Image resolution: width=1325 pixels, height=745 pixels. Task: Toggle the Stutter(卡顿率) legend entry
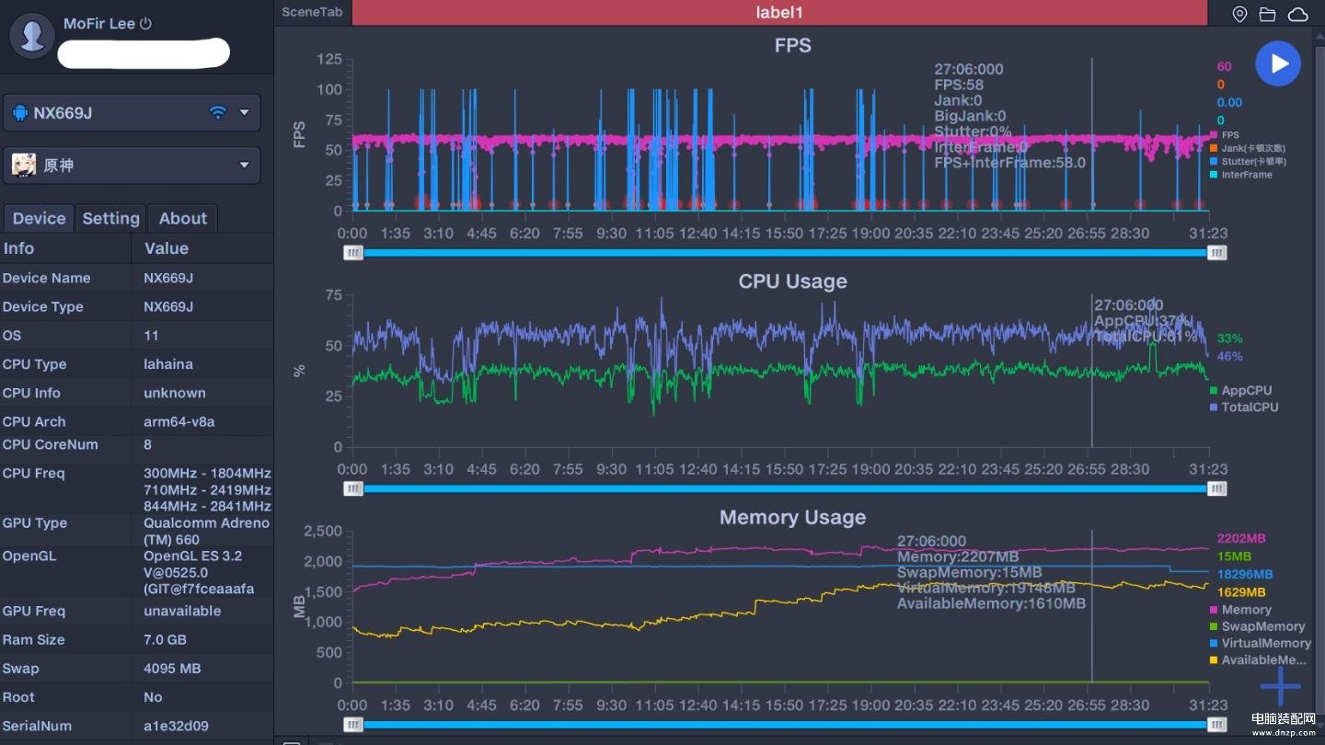1248,161
